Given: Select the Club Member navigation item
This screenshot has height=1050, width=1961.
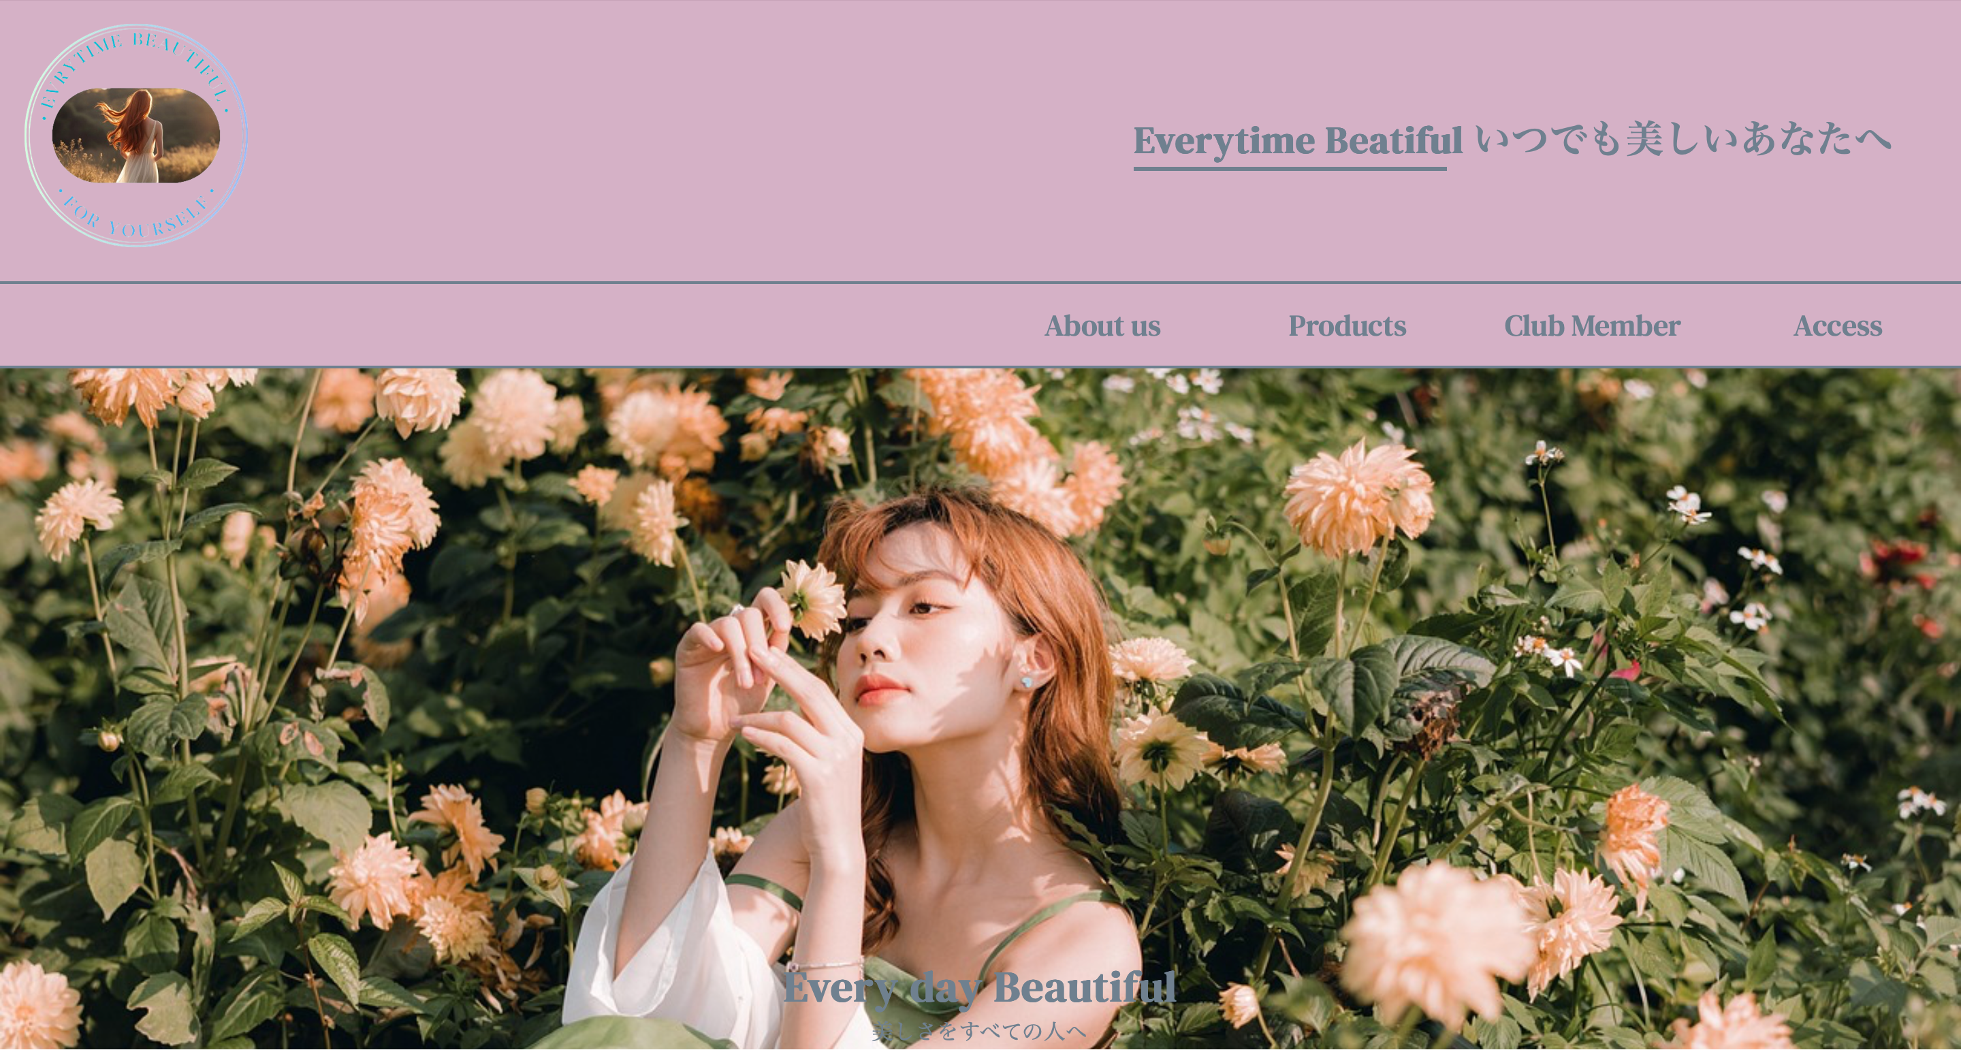Looking at the screenshot, I should (1592, 326).
